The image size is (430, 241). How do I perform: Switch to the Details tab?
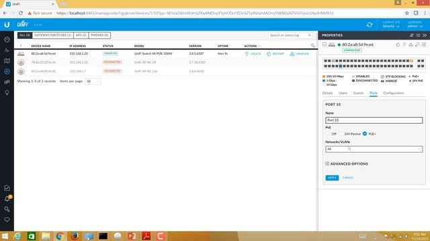pos(327,93)
